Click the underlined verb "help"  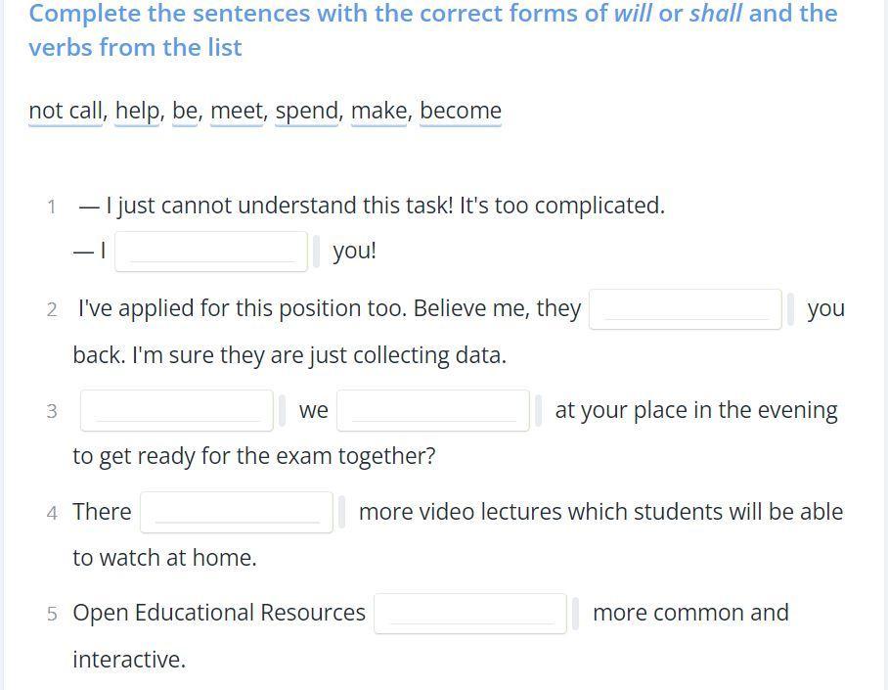tap(138, 111)
